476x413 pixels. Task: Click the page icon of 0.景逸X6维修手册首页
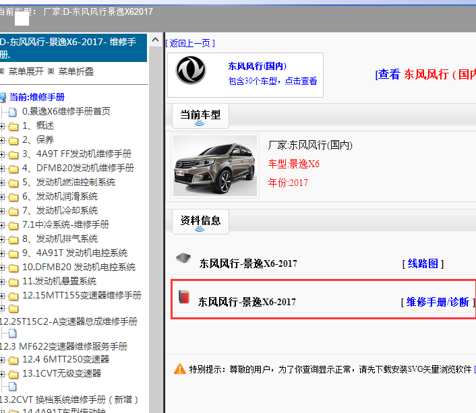(12, 112)
